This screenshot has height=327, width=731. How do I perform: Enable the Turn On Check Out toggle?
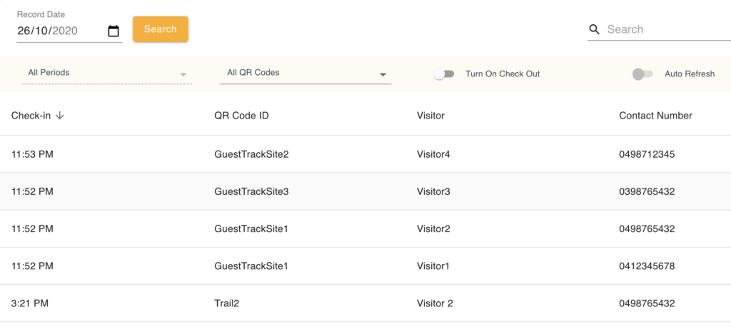[443, 74]
